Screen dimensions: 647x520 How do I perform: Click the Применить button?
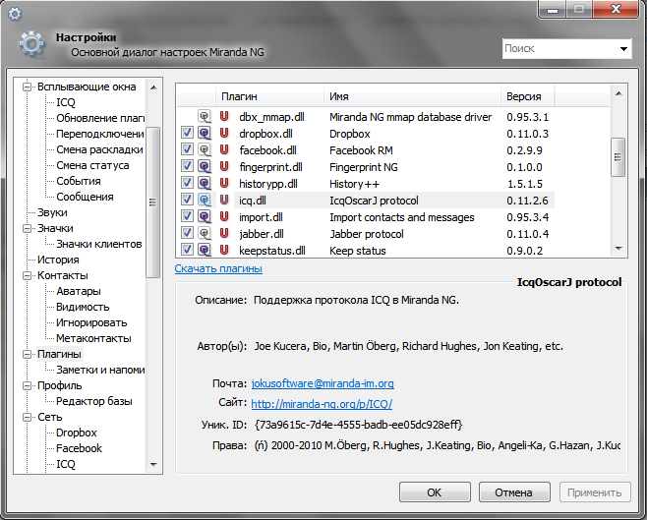pyautogui.click(x=595, y=492)
